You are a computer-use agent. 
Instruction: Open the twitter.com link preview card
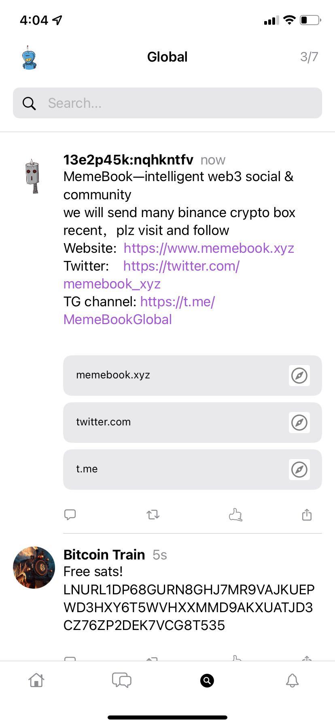click(174, 422)
